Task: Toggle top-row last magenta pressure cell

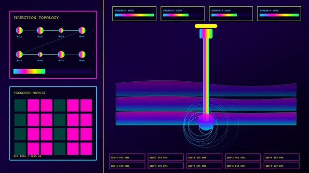Action: (x=86, y=105)
